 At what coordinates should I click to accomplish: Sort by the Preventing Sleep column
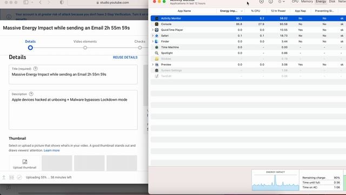[324, 11]
